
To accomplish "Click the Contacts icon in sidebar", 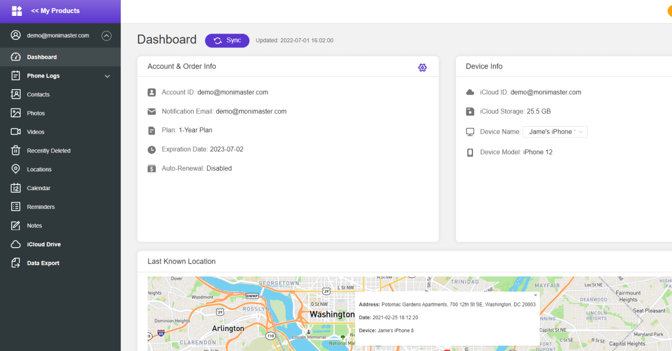I will point(15,95).
